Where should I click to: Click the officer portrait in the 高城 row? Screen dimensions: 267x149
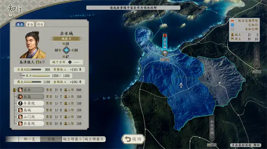(20, 110)
